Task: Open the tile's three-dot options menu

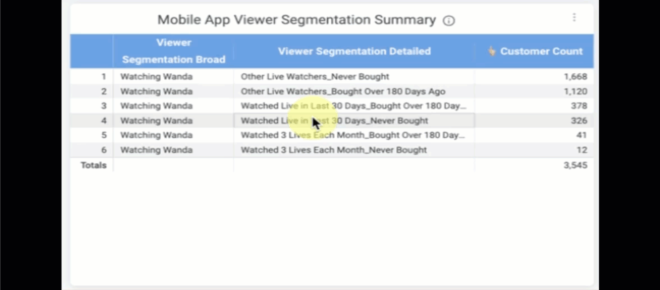Action: click(574, 17)
